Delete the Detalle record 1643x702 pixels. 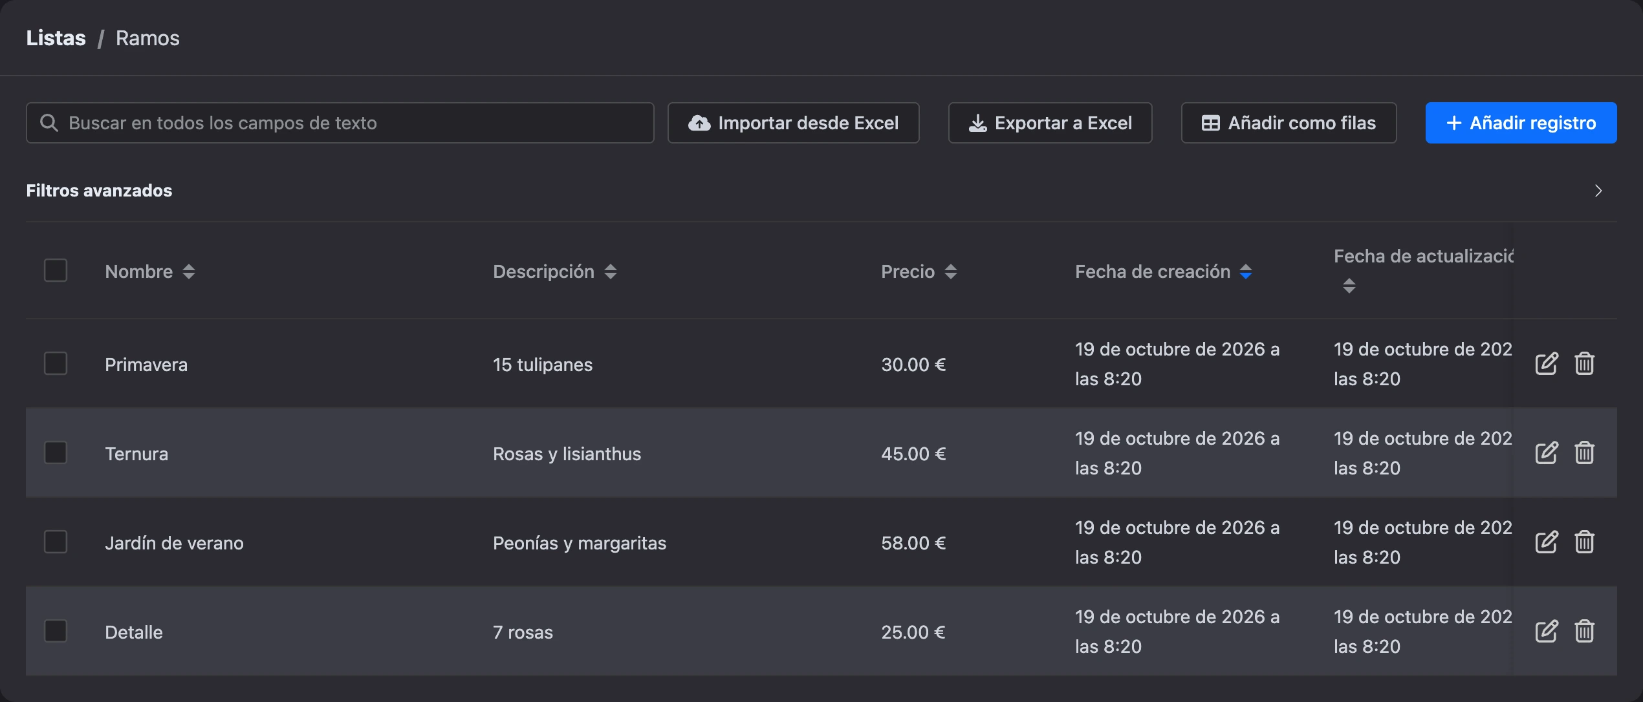tap(1584, 632)
